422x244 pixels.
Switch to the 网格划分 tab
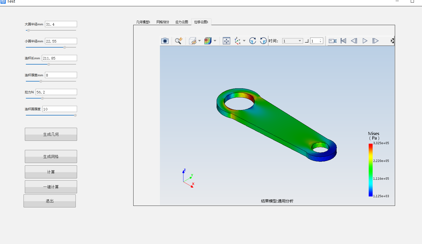click(x=163, y=22)
